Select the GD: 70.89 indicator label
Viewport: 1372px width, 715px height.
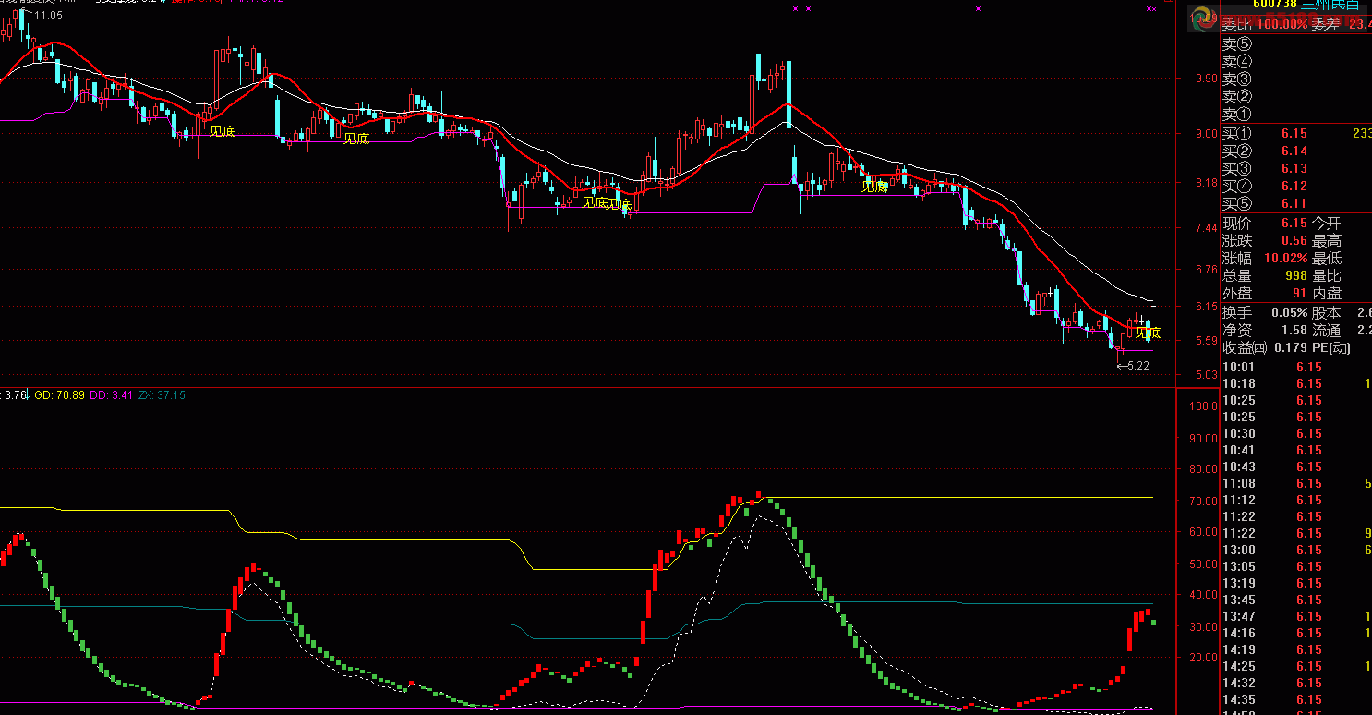tap(59, 395)
